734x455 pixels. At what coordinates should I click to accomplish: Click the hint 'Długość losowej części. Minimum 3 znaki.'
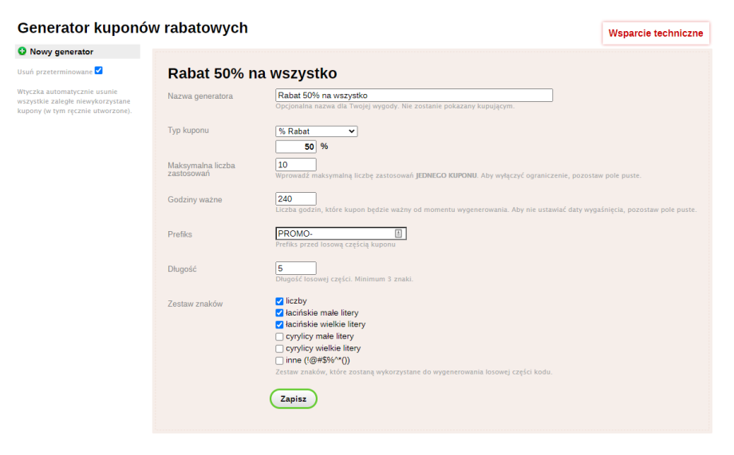coord(344,279)
